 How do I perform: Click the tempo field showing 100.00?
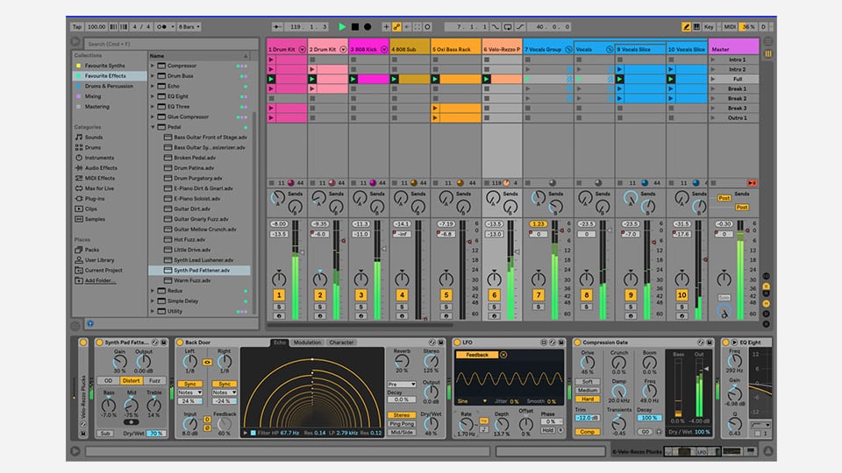click(96, 26)
